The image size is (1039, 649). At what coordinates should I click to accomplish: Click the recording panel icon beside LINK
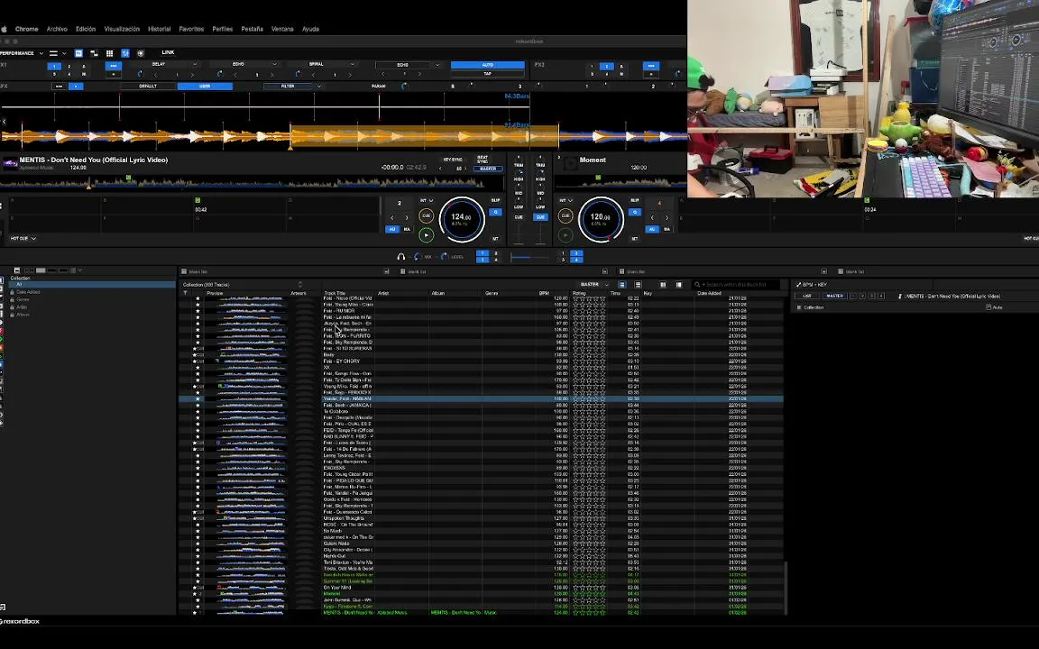141,53
